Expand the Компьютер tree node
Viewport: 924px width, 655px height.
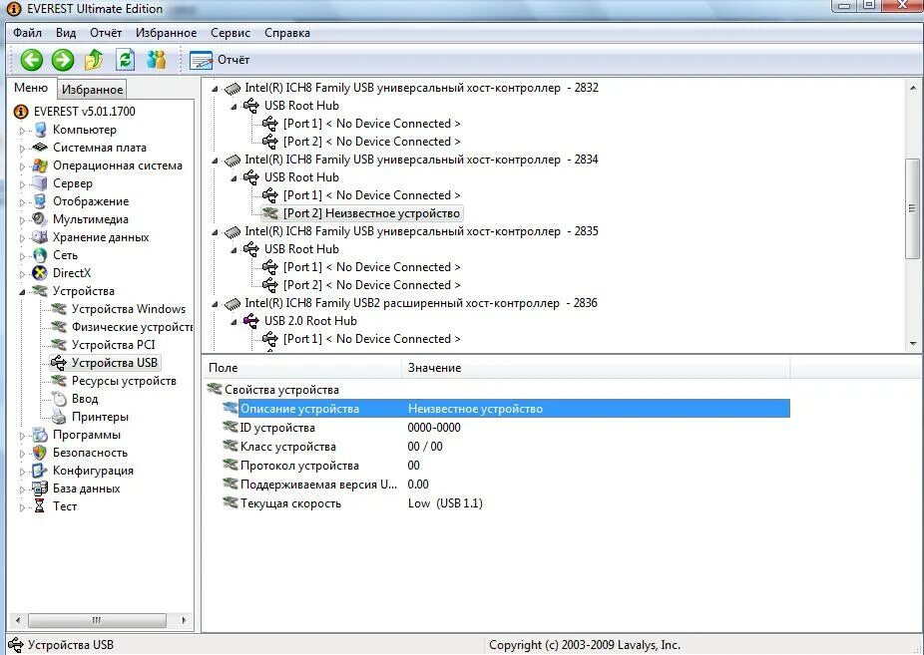(x=24, y=129)
